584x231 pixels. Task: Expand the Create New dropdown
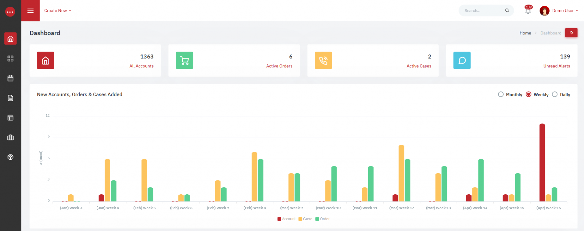click(58, 11)
